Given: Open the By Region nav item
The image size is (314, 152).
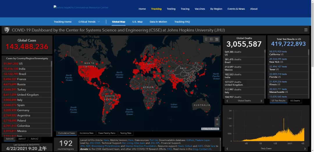Looking at the screenshot, I should (x=216, y=9).
